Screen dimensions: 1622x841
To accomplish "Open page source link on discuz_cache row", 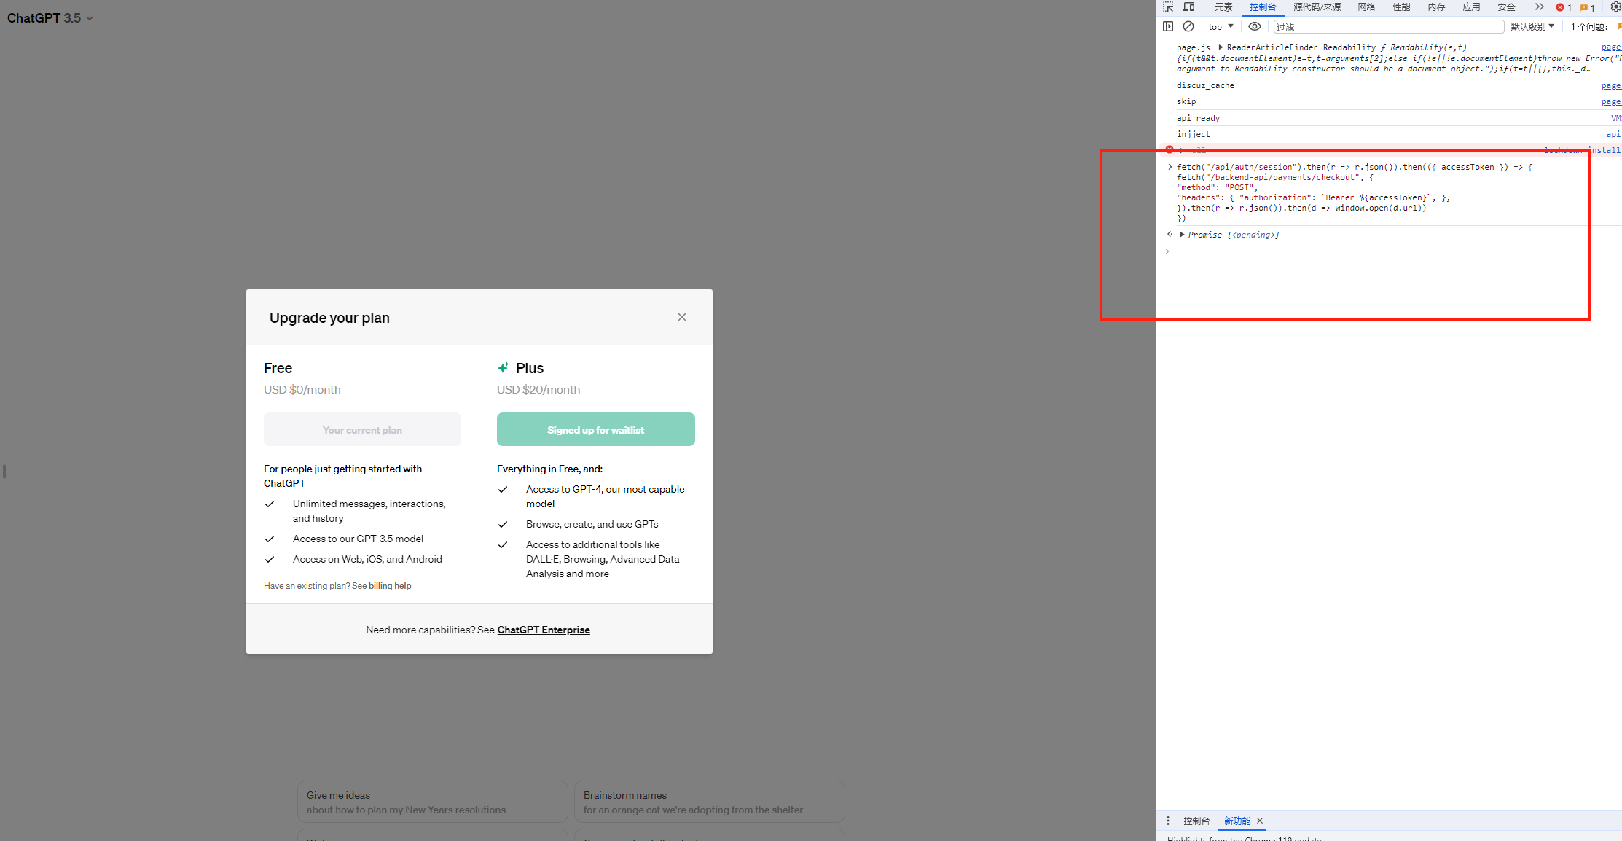I will (x=1611, y=85).
